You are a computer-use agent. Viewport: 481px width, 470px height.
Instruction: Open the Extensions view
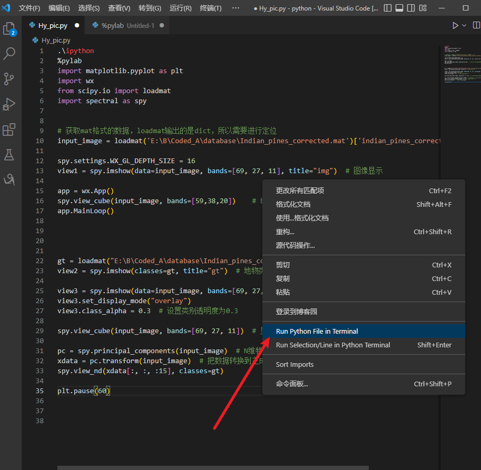[9, 129]
